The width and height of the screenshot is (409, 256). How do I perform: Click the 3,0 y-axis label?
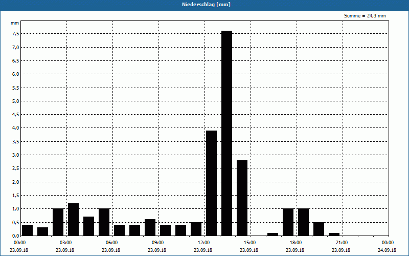pyautogui.click(x=15, y=155)
